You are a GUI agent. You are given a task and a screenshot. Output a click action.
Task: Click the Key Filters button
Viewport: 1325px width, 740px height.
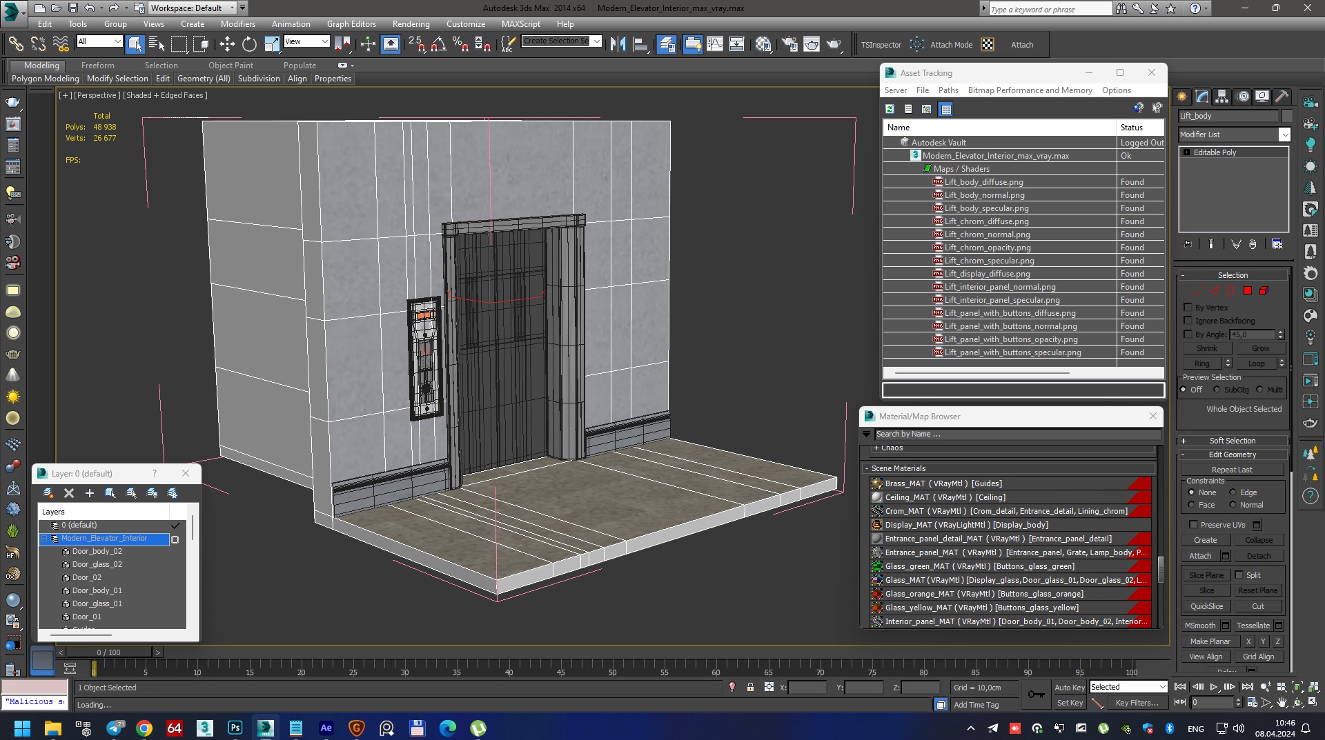coord(1137,703)
